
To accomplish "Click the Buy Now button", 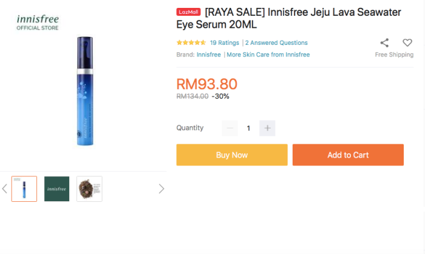I will (232, 155).
